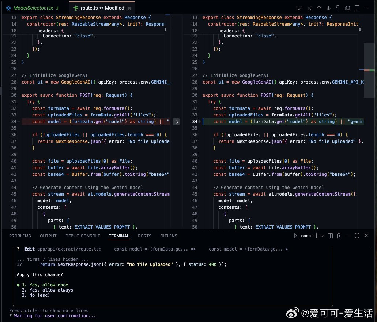Click line number 34 in left editor

click(x=14, y=122)
